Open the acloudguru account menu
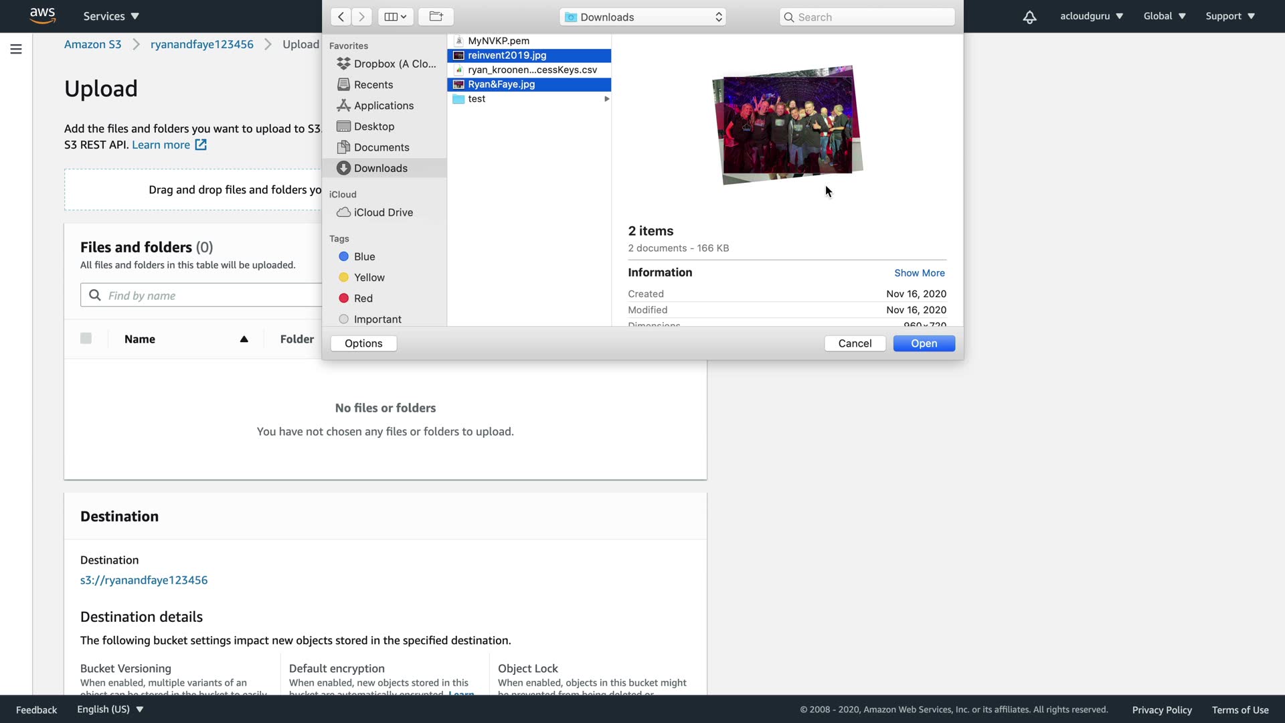 [1091, 16]
